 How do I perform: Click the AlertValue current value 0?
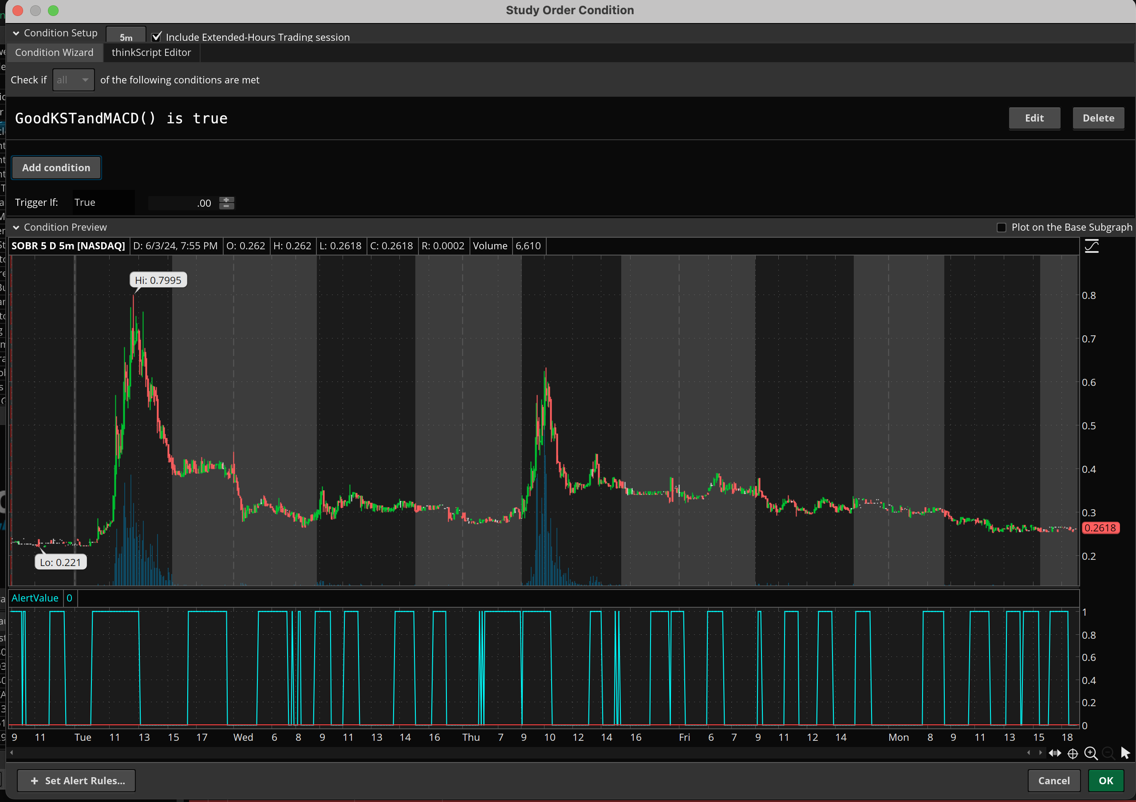click(x=69, y=598)
